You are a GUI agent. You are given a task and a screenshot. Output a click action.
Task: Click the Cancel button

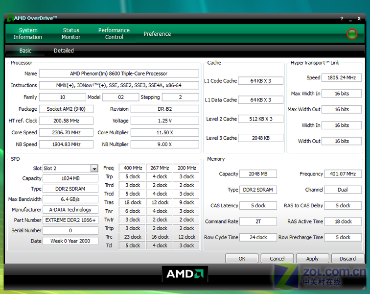tap(277, 259)
